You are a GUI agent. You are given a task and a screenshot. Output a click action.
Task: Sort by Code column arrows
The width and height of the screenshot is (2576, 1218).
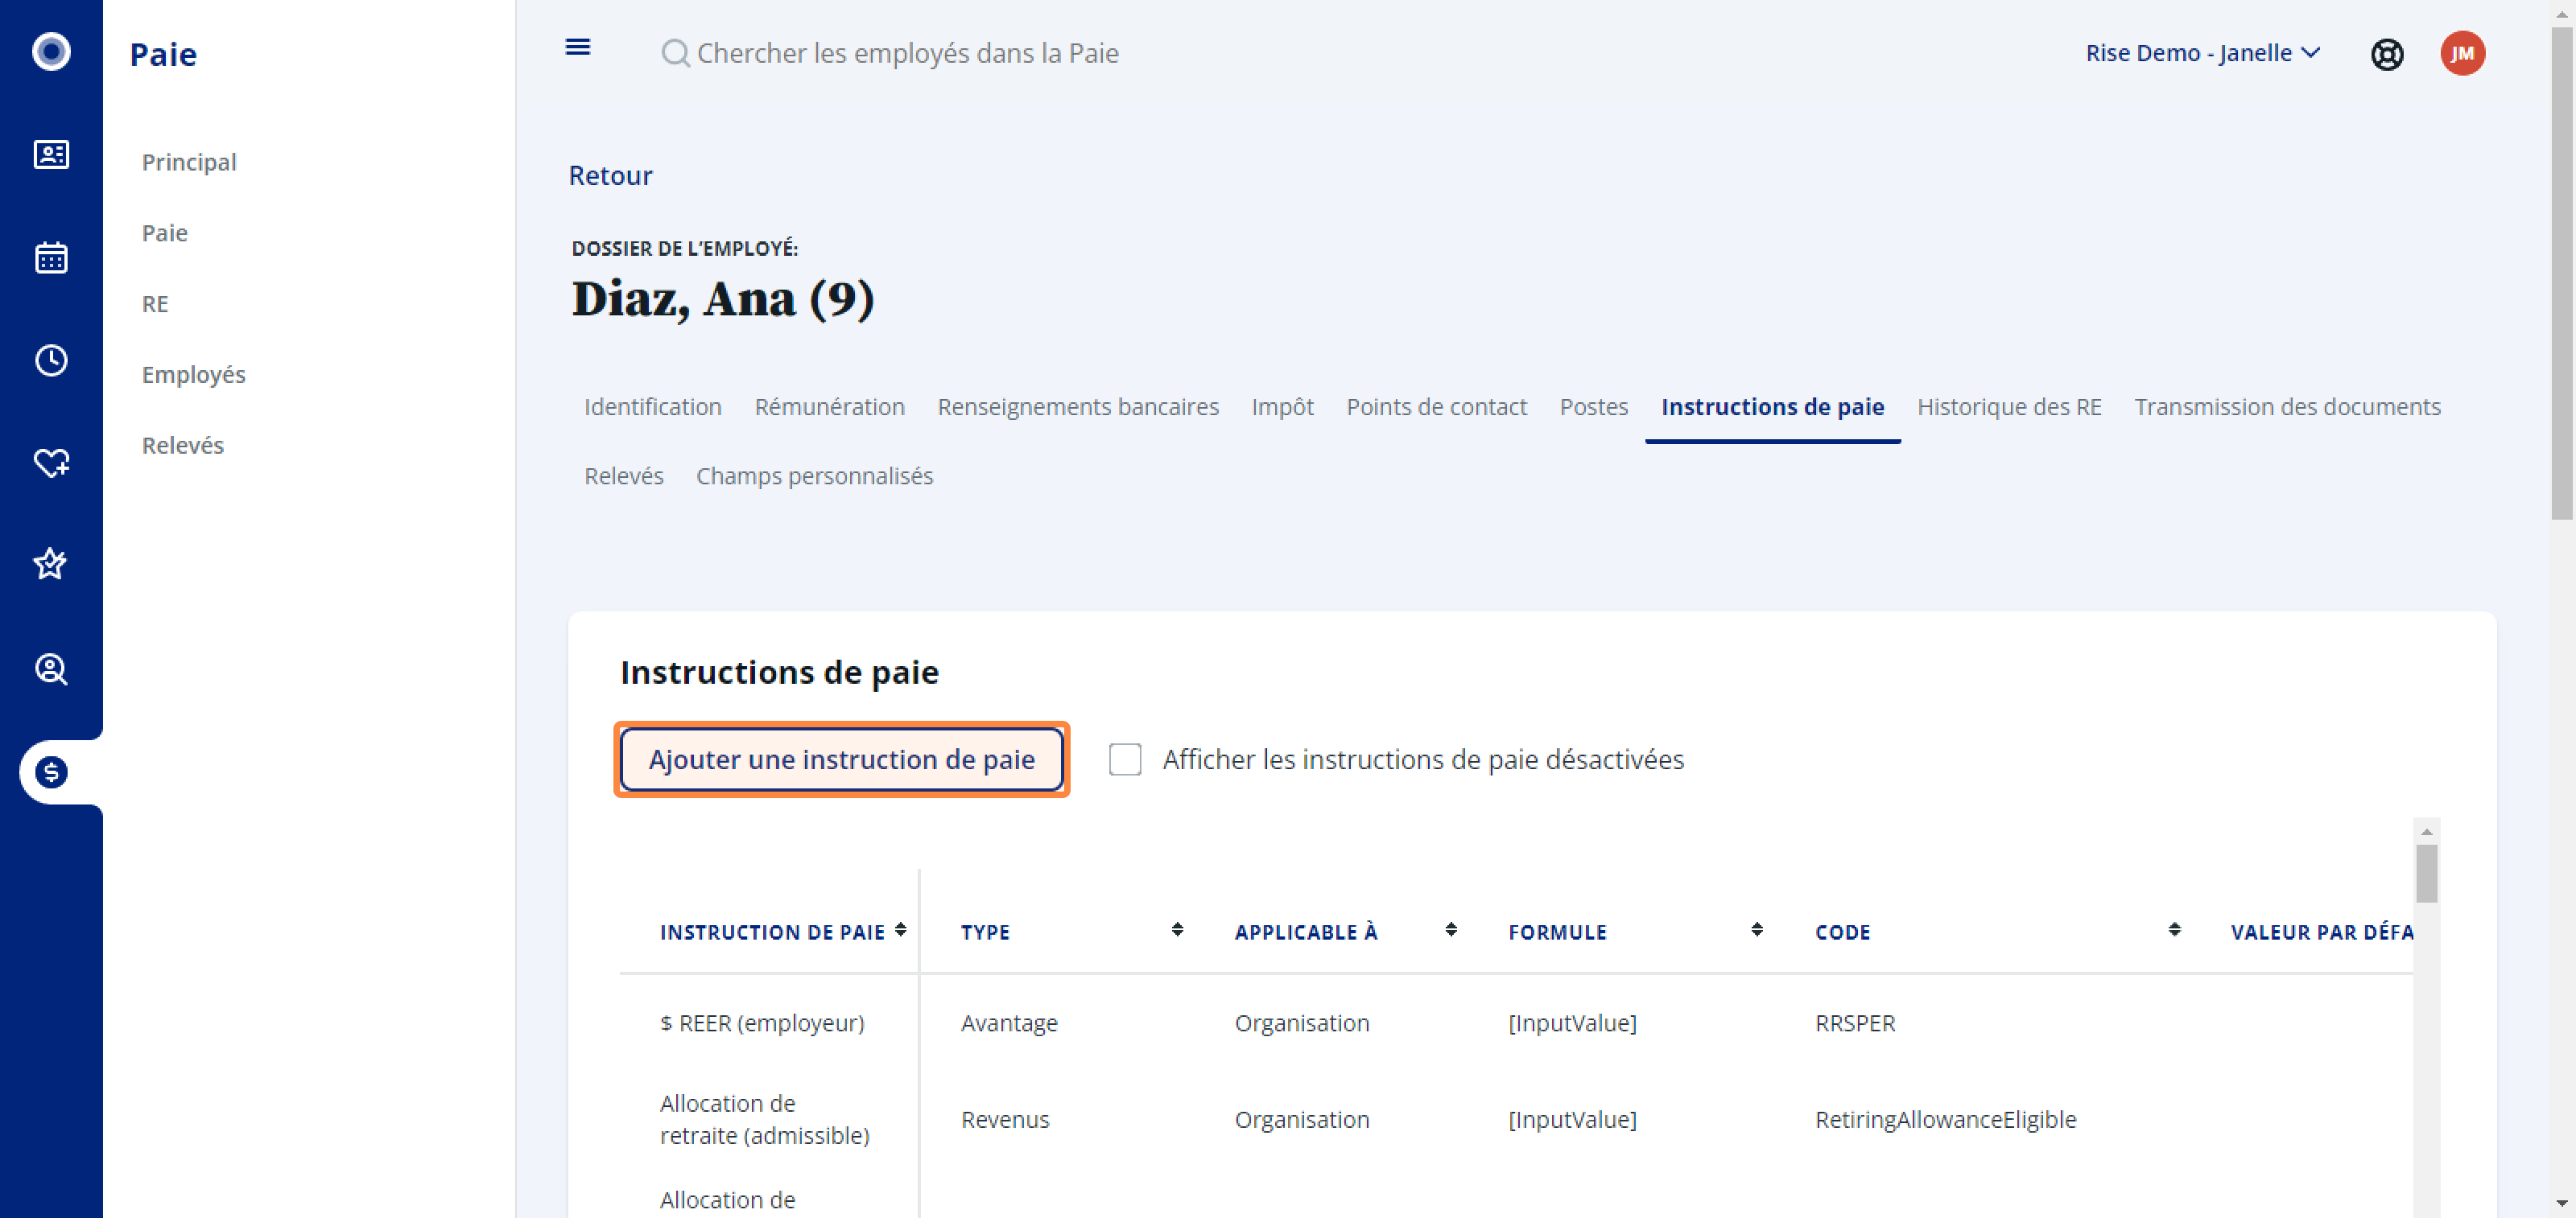coord(2174,930)
